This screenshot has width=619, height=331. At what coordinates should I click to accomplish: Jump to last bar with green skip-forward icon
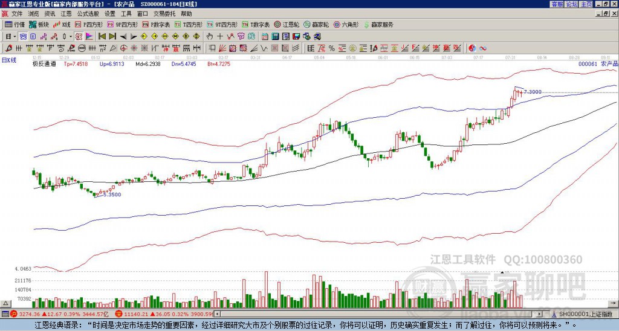pyautogui.click(x=112, y=37)
